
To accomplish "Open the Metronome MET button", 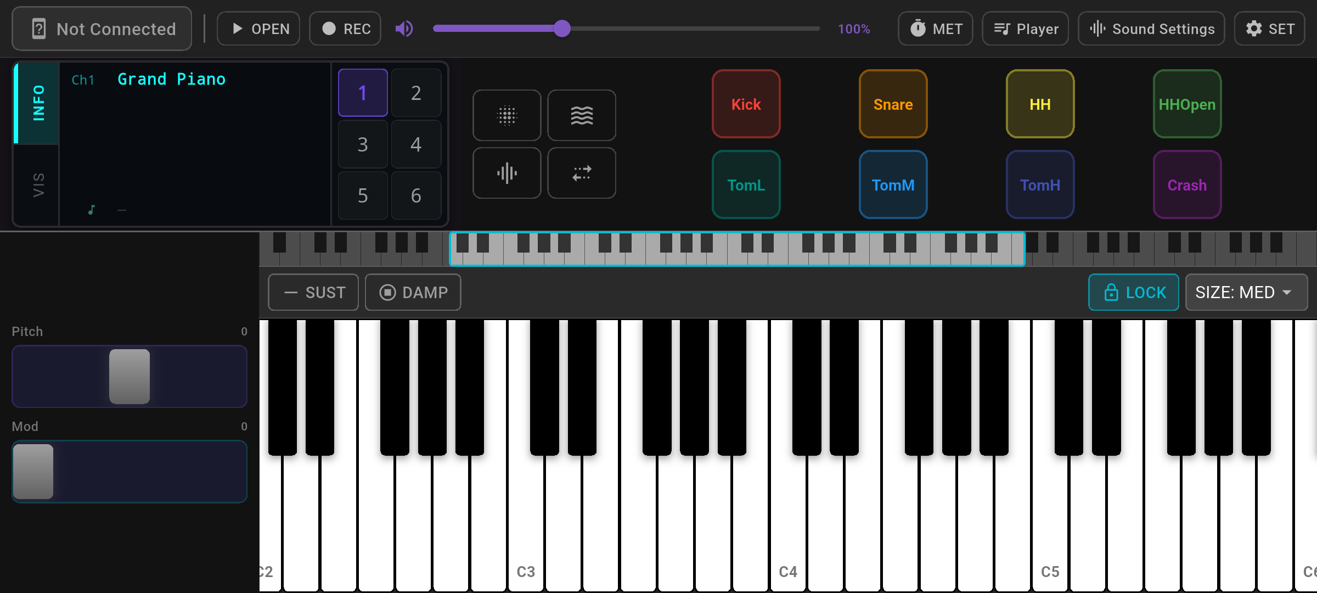I will click(x=935, y=29).
